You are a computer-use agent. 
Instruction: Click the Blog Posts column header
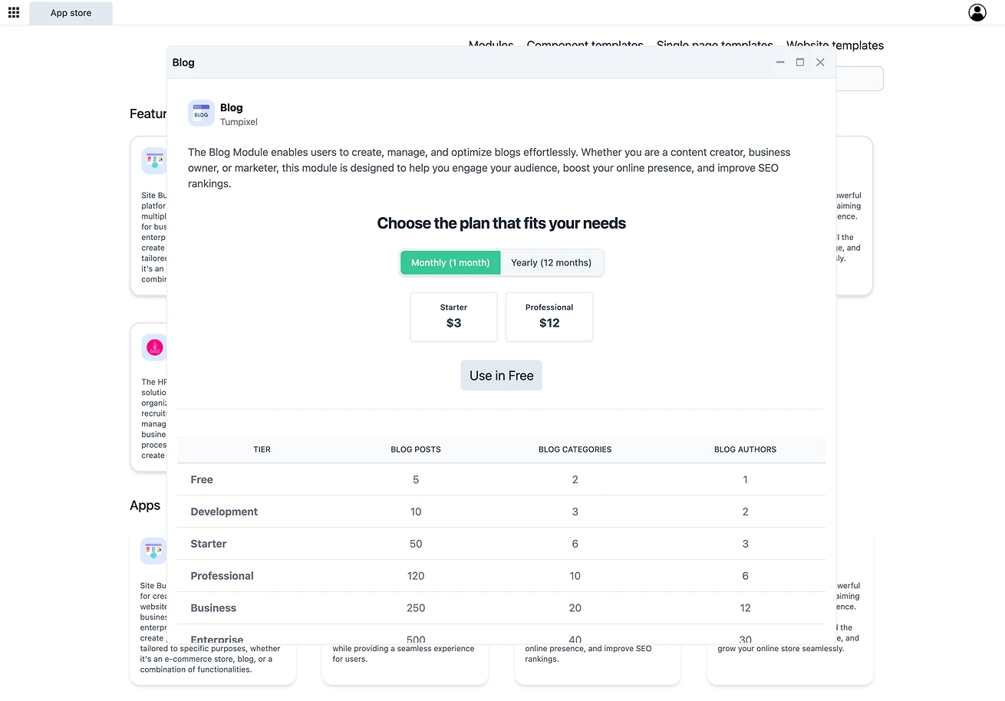click(415, 449)
